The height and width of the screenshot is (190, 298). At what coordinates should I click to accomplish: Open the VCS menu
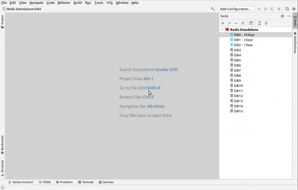[110, 3]
